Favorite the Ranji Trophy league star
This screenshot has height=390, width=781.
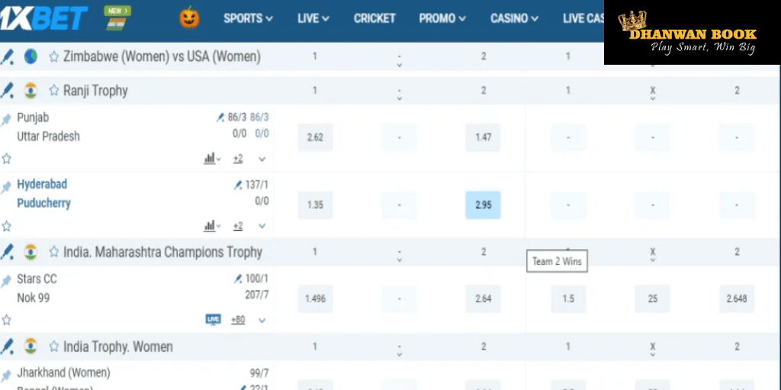[54, 91]
